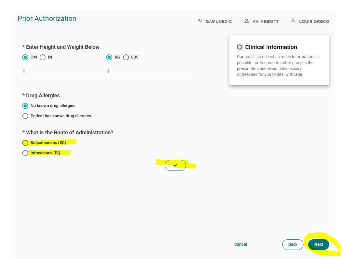Select CM height unit
The height and width of the screenshot is (259, 344).
[25, 57]
